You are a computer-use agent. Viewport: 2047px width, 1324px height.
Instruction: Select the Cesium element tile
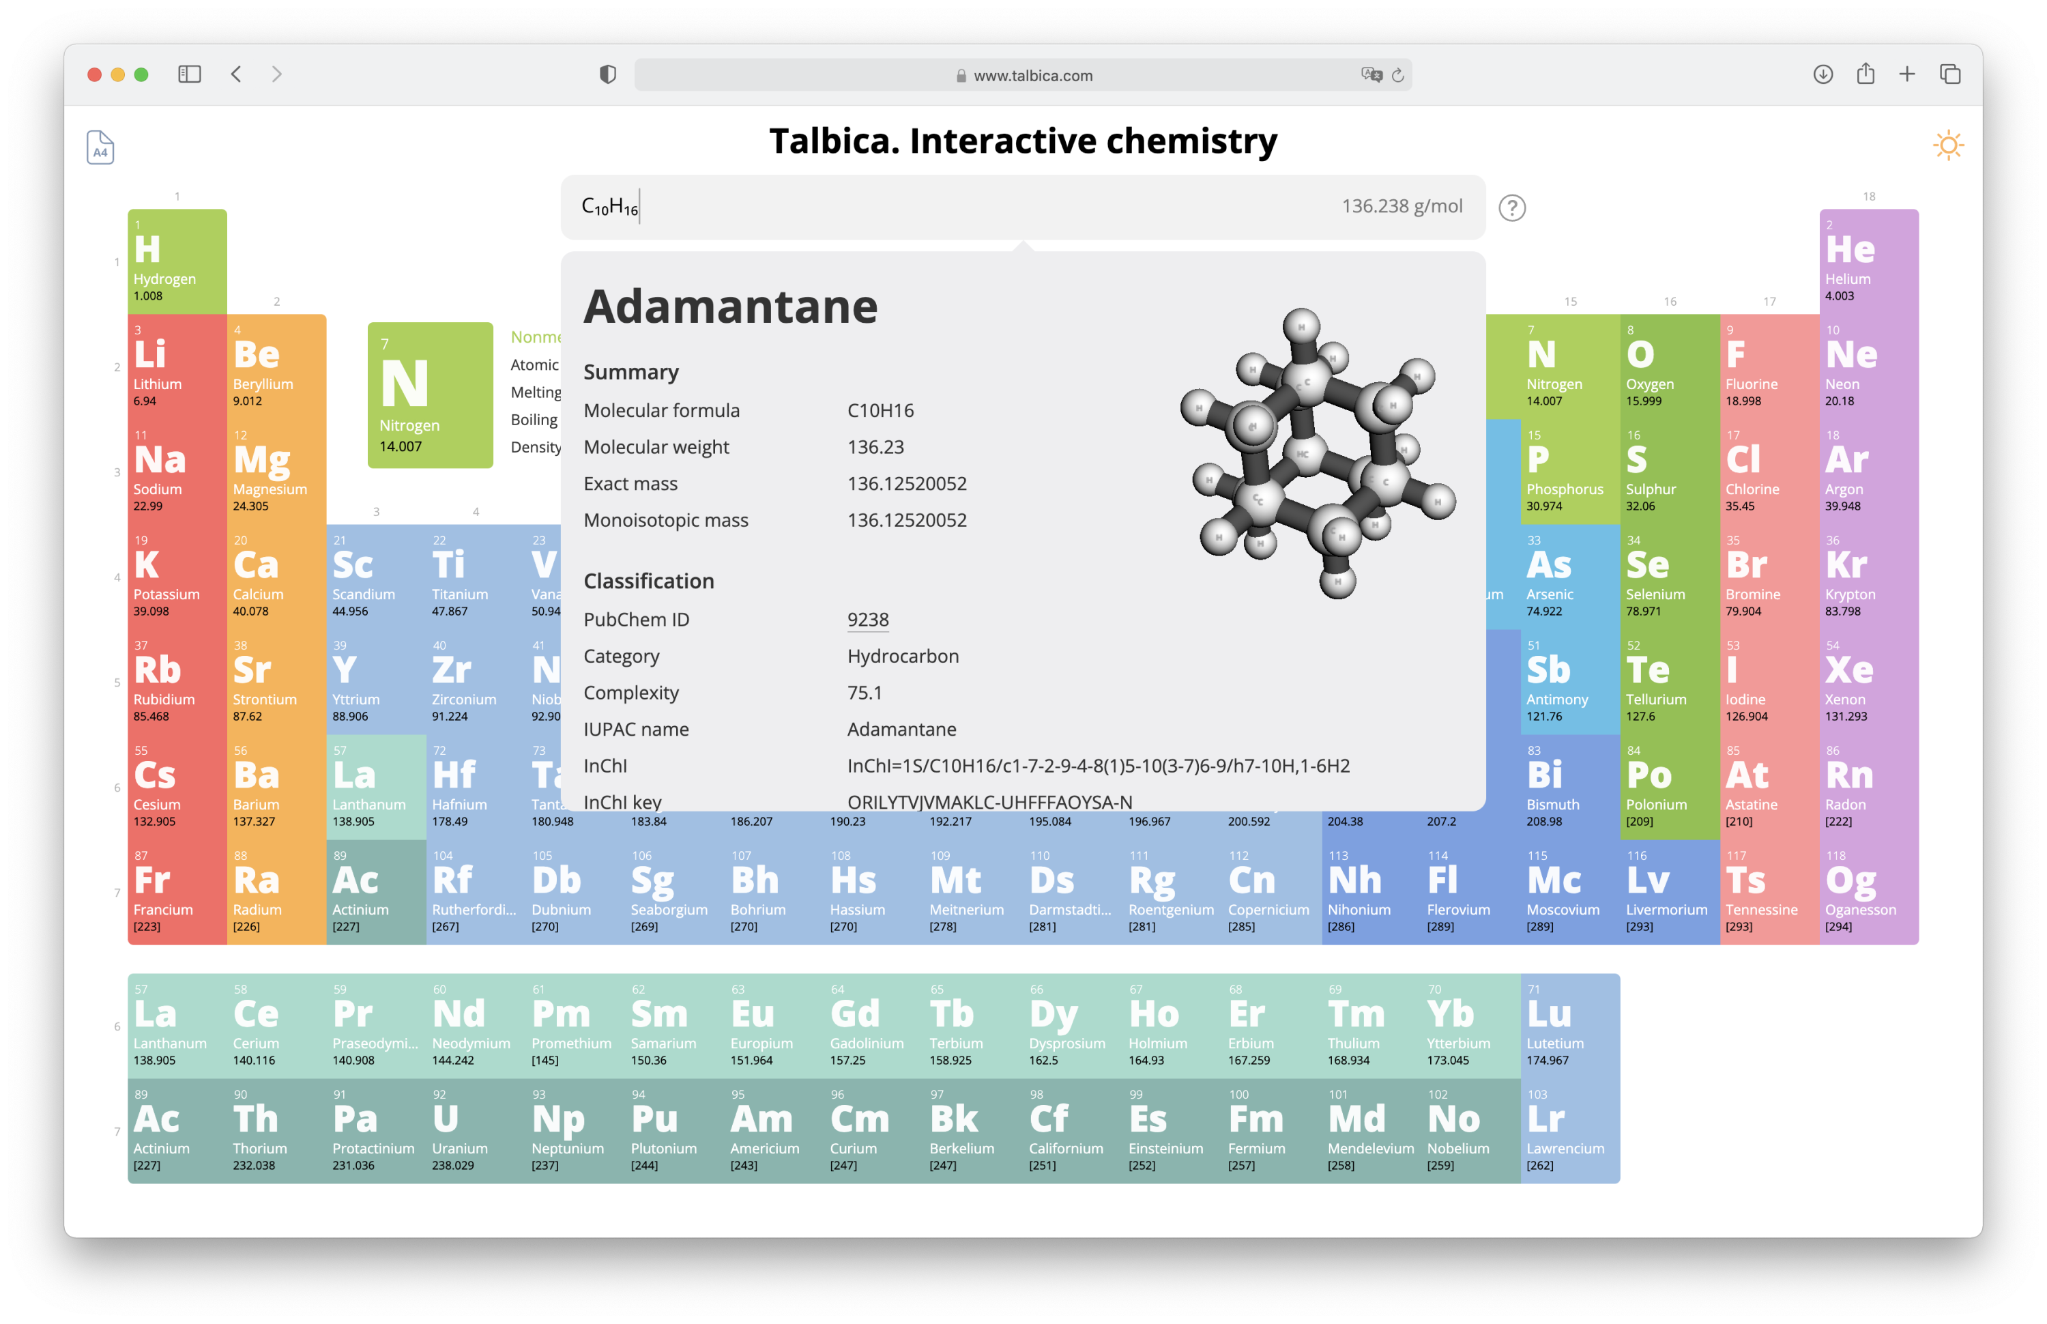tap(177, 788)
